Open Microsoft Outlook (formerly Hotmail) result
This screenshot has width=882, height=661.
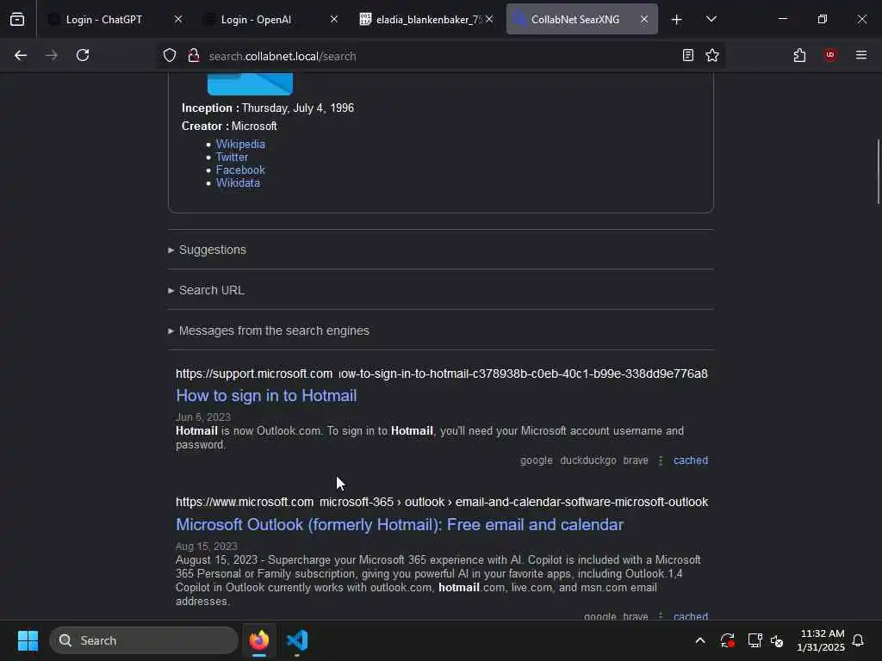pos(400,524)
